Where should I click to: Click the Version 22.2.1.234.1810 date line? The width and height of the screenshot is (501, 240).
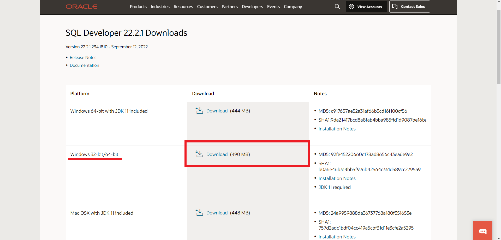click(106, 47)
